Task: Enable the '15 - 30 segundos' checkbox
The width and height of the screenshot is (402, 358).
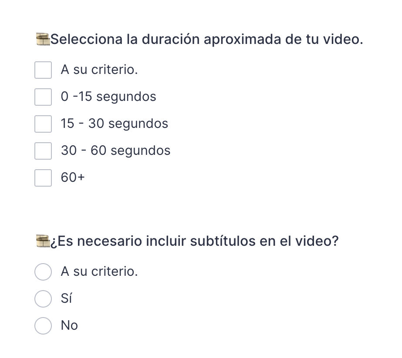Action: coord(43,124)
